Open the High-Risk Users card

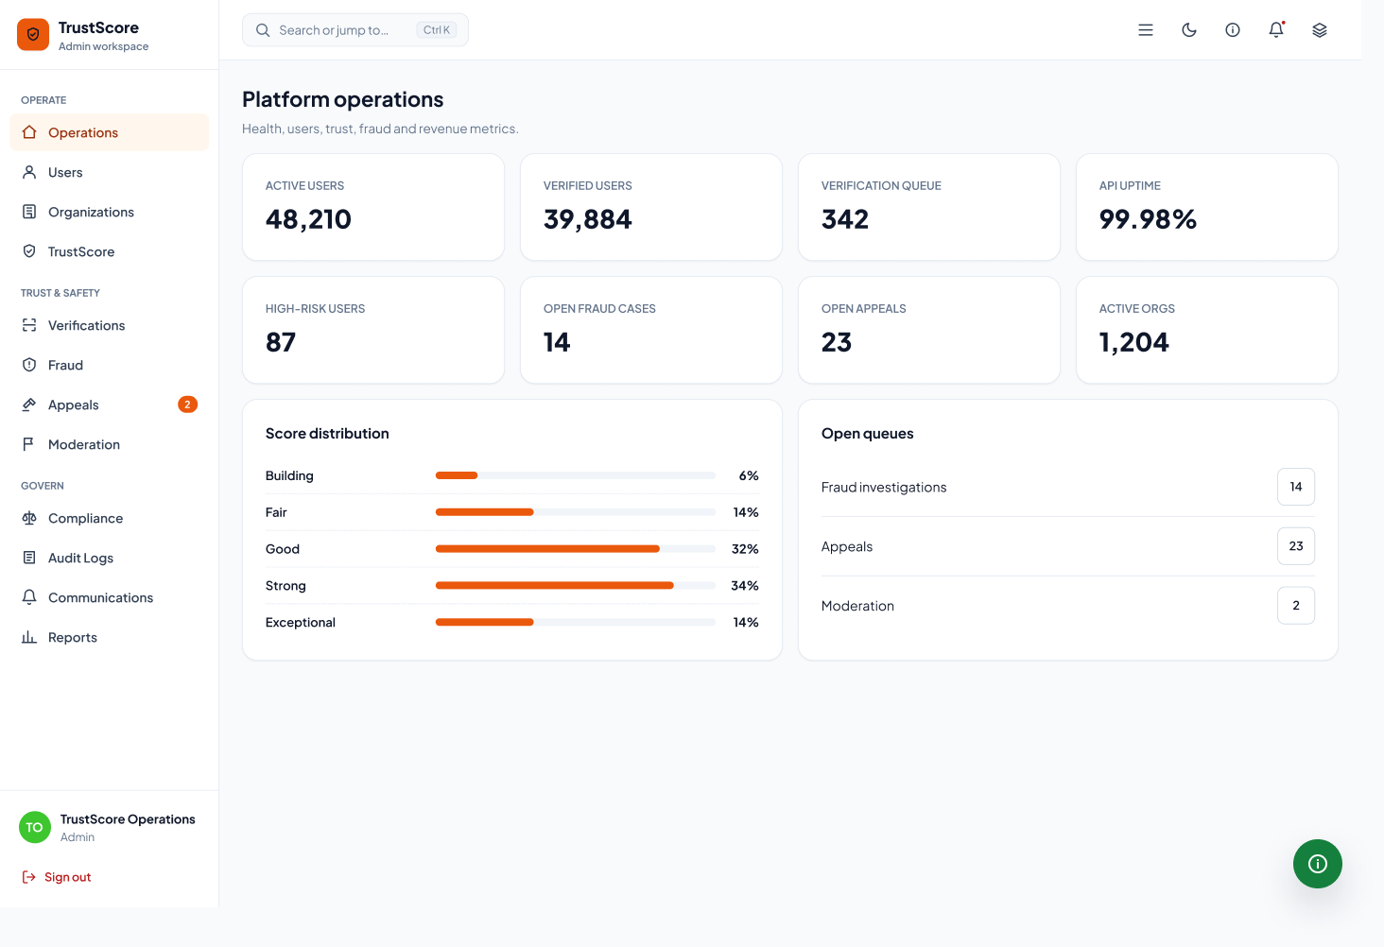373,330
